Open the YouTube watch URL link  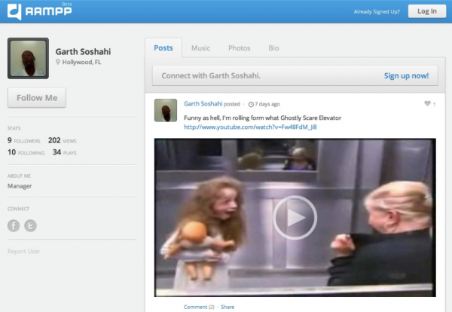[250, 127]
